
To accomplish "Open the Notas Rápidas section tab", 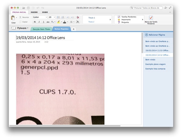I will (62, 29).
